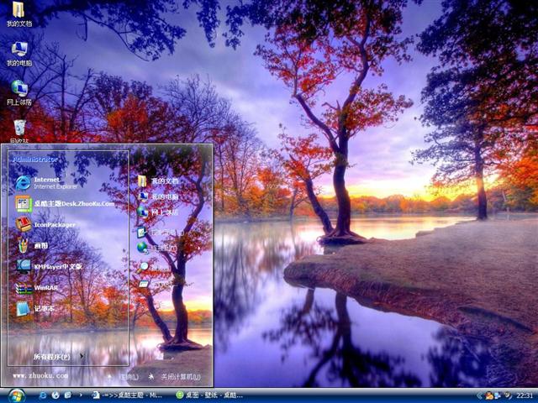The image size is (538, 403).
Task: Click the 22:31 taskbar clock
Action: [525, 395]
